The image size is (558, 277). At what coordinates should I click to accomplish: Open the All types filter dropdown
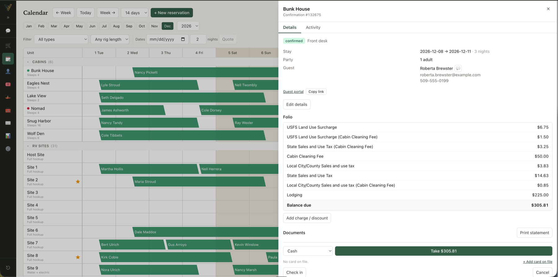pos(61,39)
